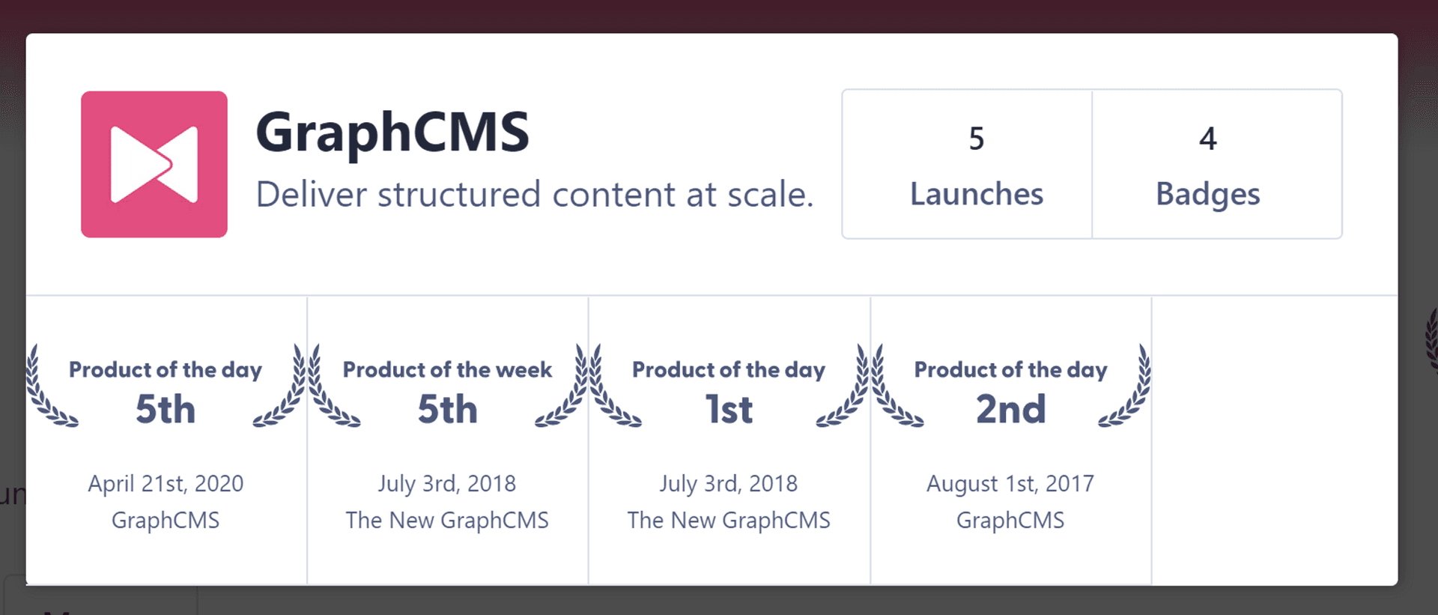Viewport: 1438px width, 615px height.
Task: Click the 'Product of the day 1st' laurel badge
Action: pos(729,390)
